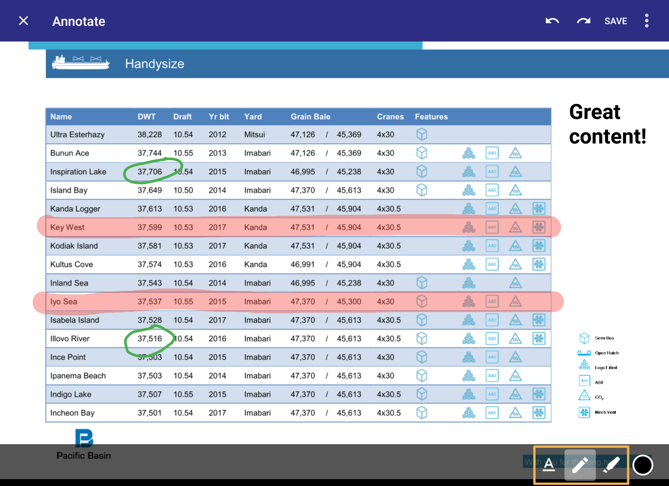Undo the last annotation
This screenshot has width=669, height=486.
tap(552, 21)
